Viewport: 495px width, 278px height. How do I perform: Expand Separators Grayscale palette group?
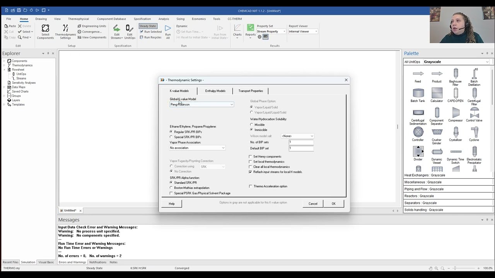click(x=448, y=203)
